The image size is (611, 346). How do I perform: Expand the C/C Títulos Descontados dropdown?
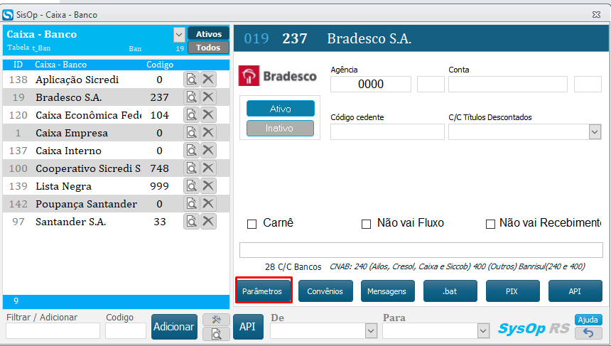pos(595,131)
